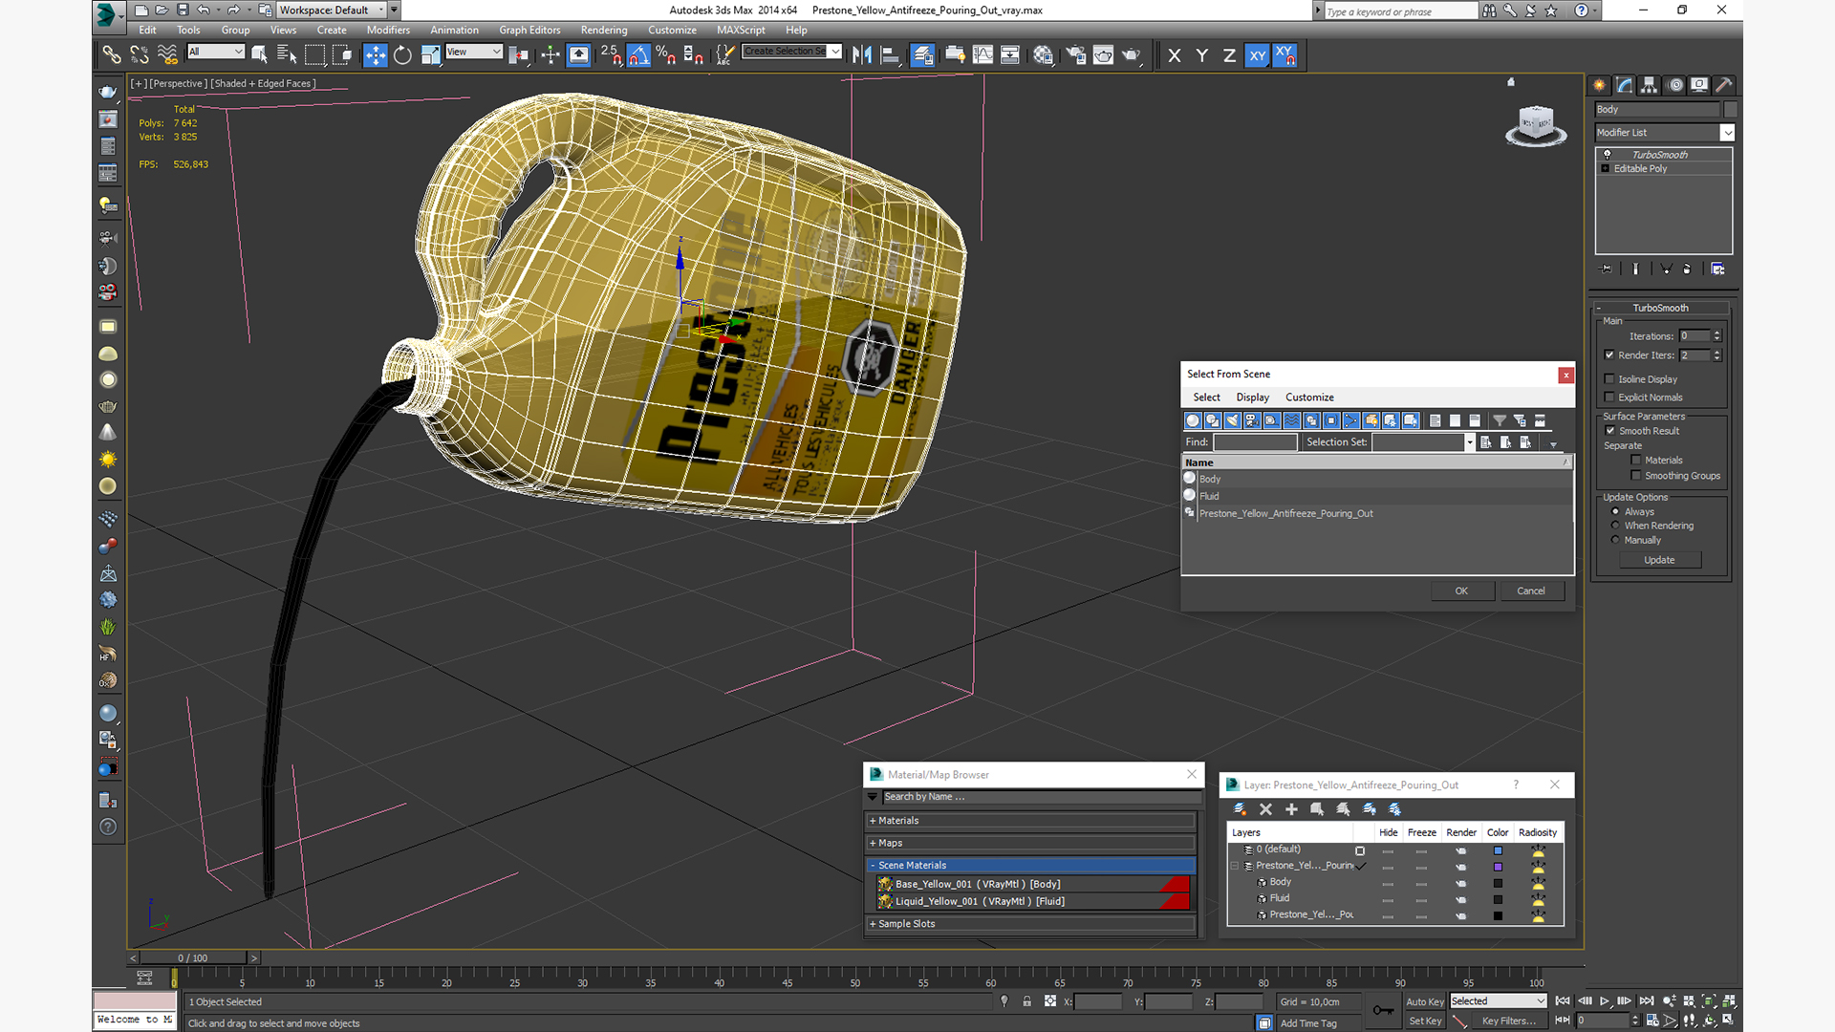Click Cancel in Select From Scene
The height and width of the screenshot is (1032, 1835).
[1531, 591]
